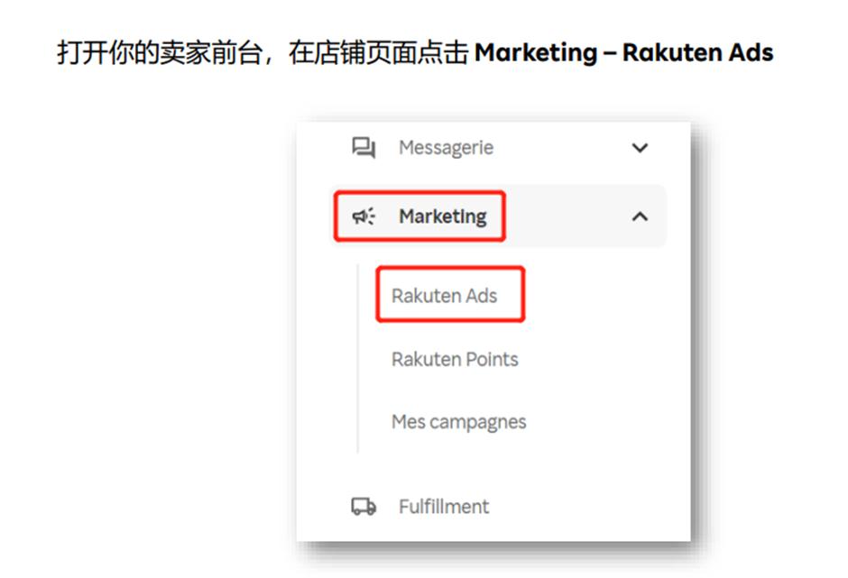Image resolution: width=848 pixels, height=578 pixels.
Task: Click the Chinese instruction text in the heading
Action: tap(263, 53)
